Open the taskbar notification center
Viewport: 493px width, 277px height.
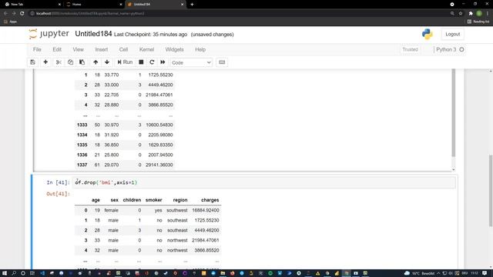pos(485,273)
